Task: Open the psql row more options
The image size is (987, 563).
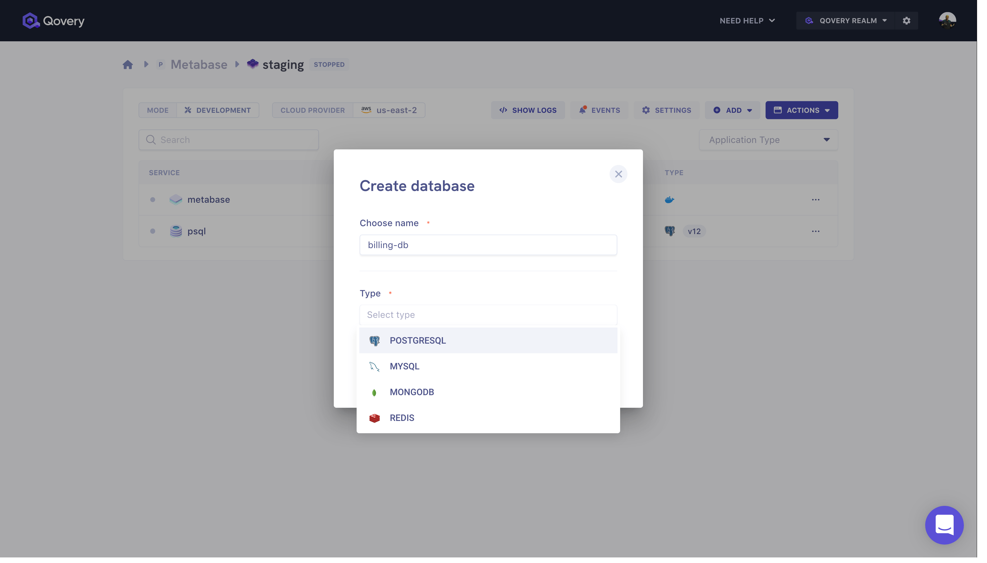Action: [815, 231]
